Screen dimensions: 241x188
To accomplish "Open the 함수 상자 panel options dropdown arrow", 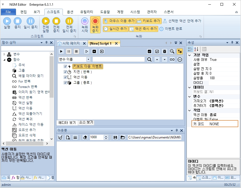I will 41,42.
